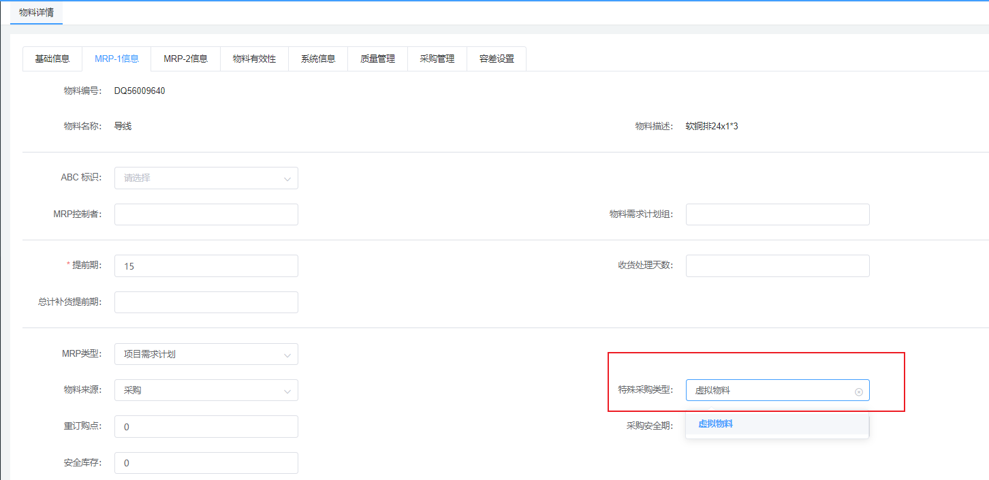Clear the 特殊采购类型 field with the circle-x icon
The image size is (989, 480).
pyautogui.click(x=858, y=391)
